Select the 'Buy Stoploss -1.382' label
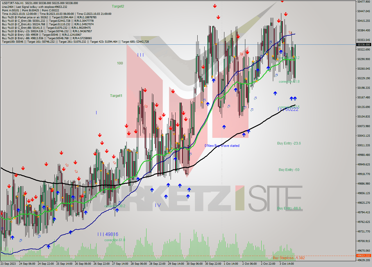This screenshot has width=372, height=267. pos(289,258)
